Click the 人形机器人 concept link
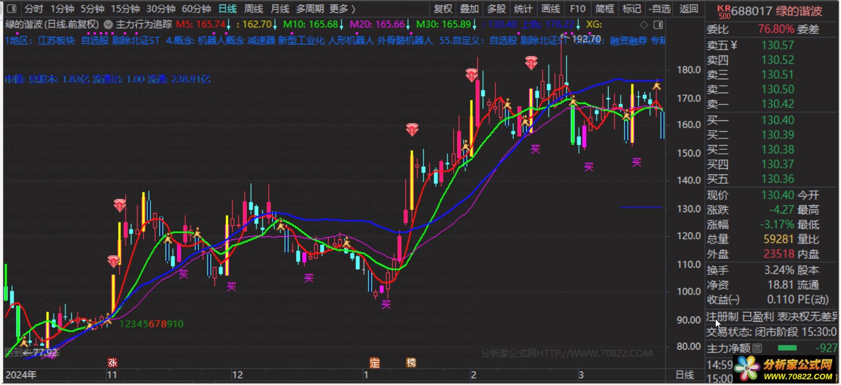 click(x=351, y=40)
